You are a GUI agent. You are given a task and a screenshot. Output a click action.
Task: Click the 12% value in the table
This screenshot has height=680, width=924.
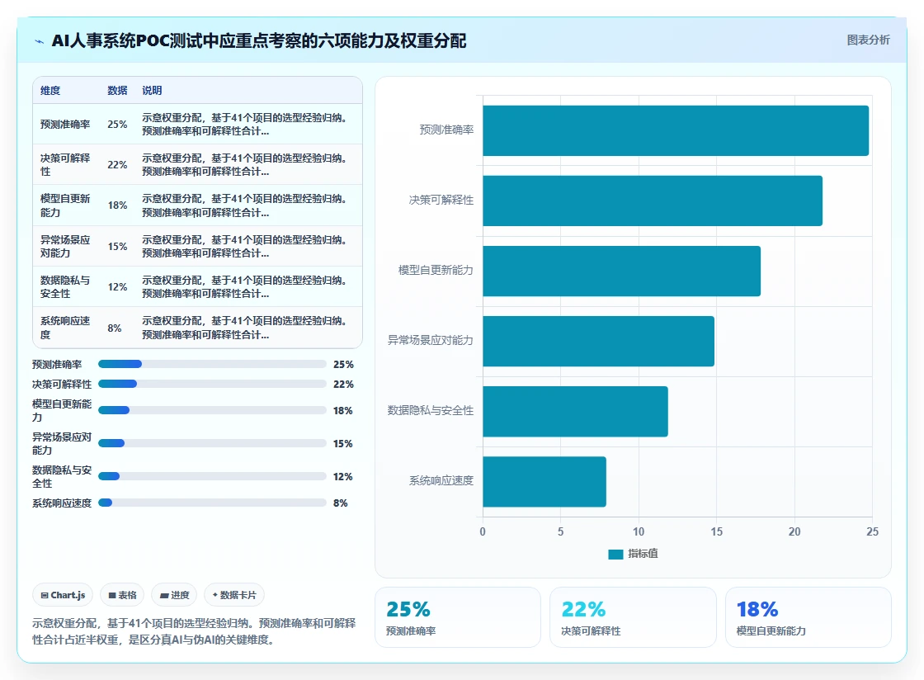(117, 286)
